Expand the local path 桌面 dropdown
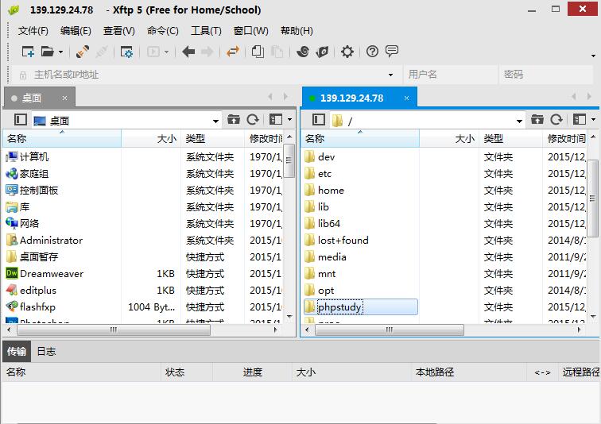The height and width of the screenshot is (424, 601). click(215, 121)
